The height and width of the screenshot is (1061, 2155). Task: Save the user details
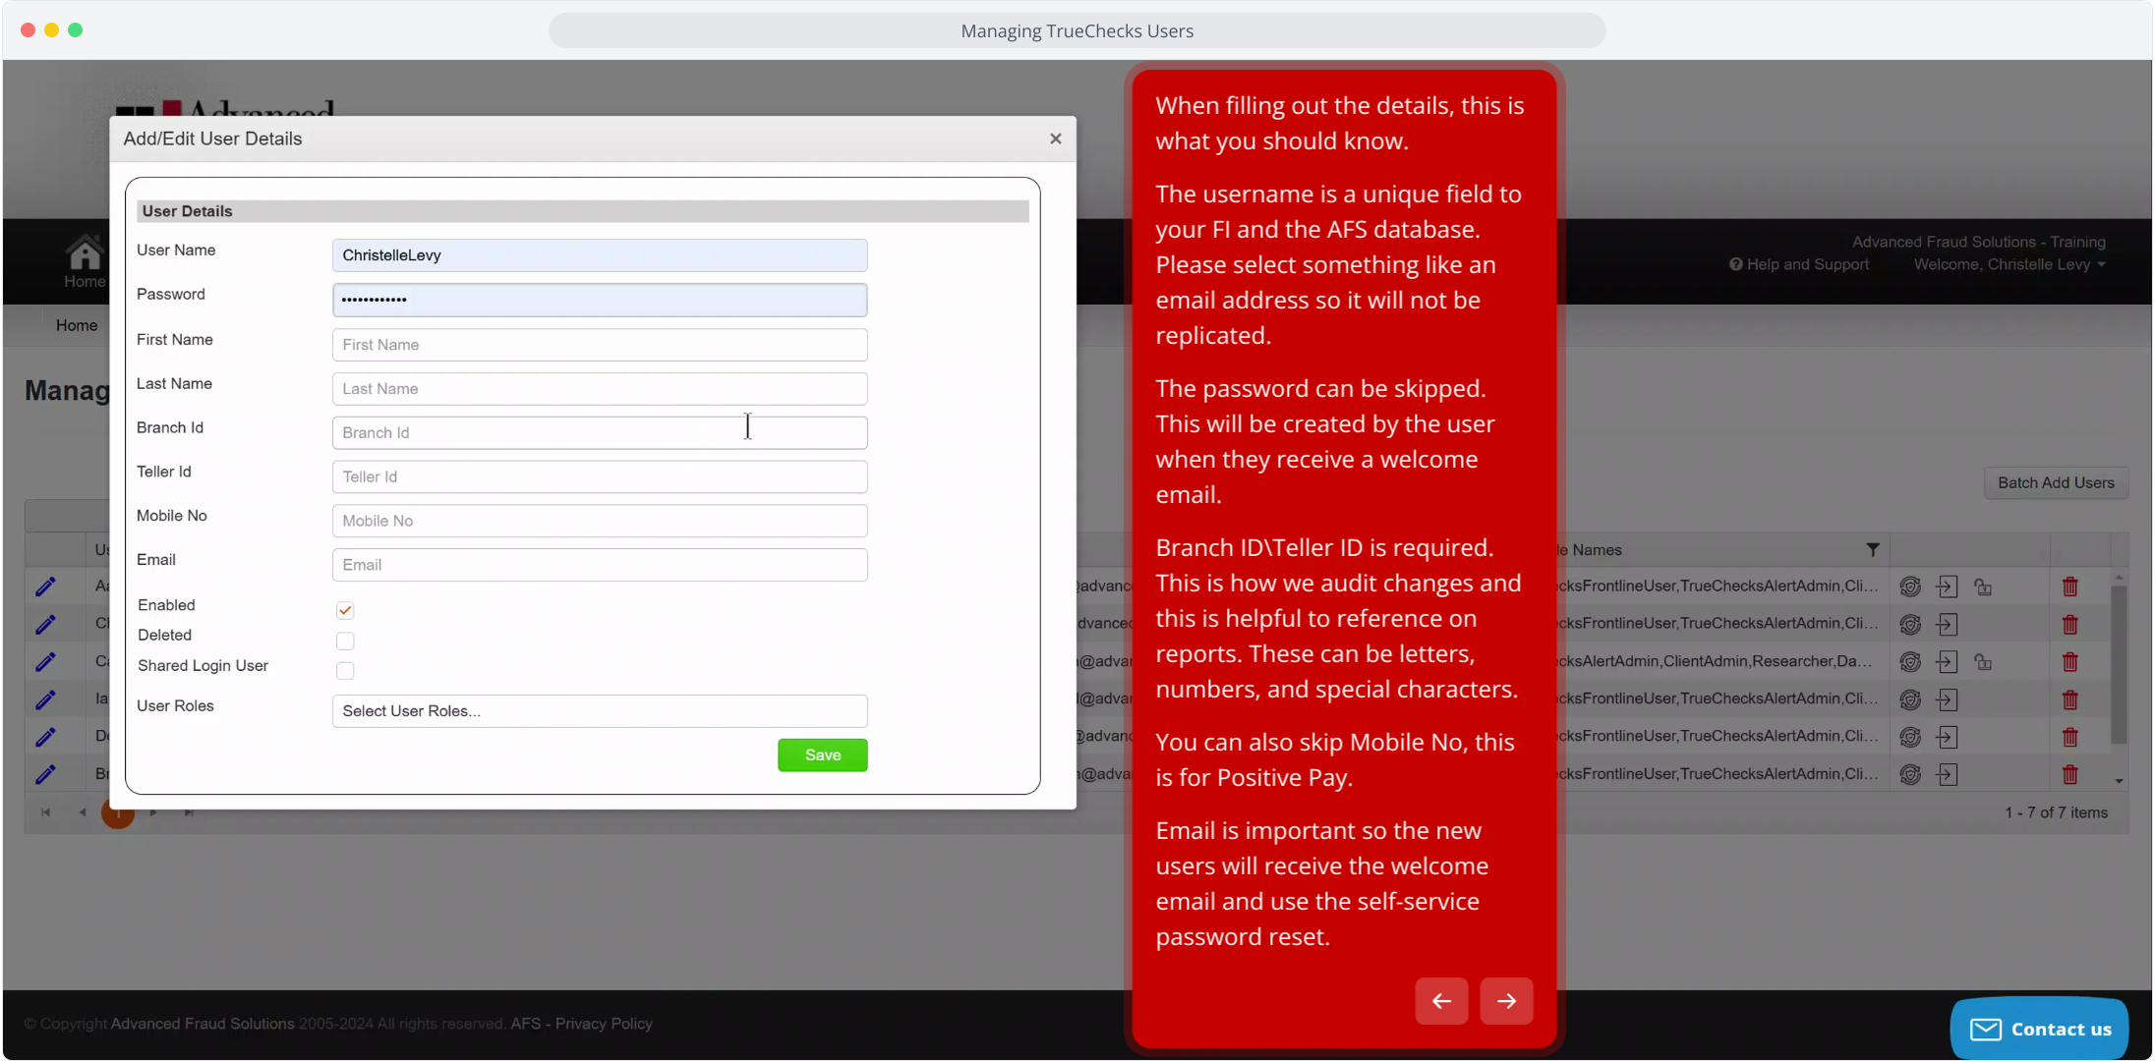823,754
